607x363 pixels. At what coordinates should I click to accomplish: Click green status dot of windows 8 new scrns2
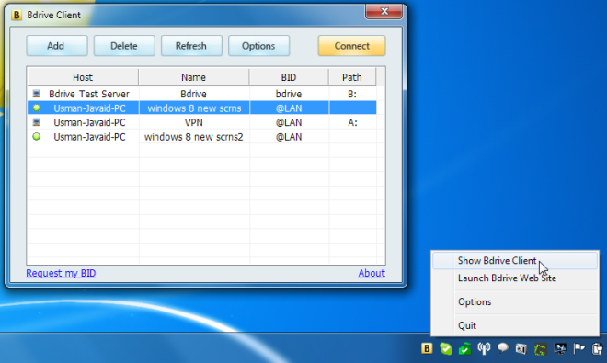[37, 136]
